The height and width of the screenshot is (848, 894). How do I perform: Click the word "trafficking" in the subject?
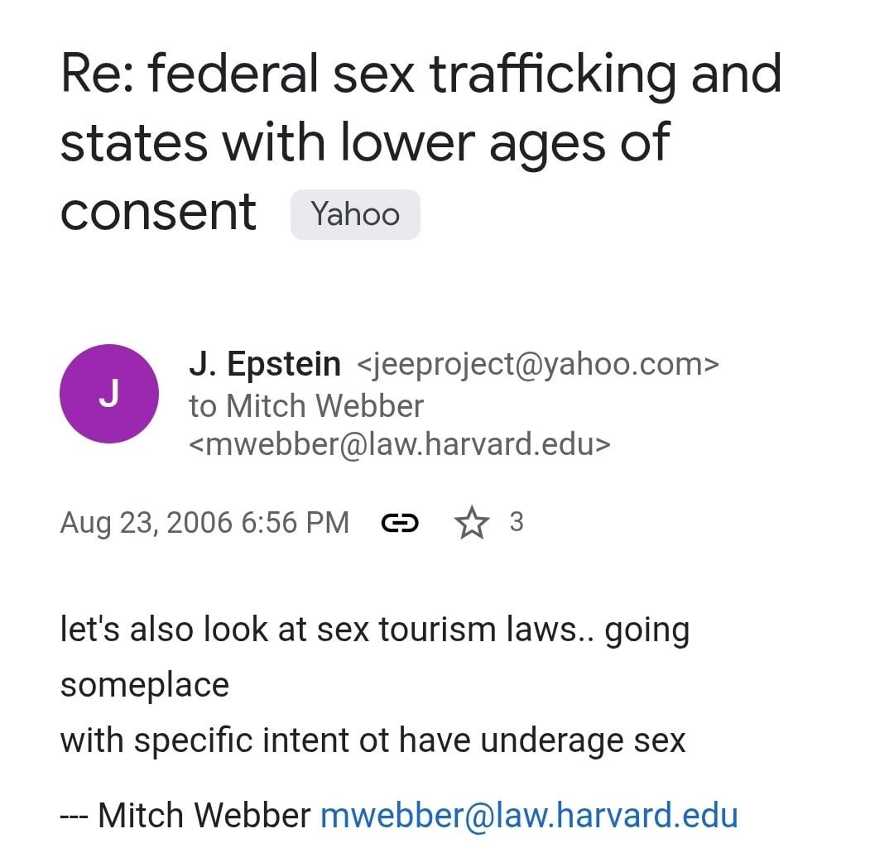click(551, 74)
